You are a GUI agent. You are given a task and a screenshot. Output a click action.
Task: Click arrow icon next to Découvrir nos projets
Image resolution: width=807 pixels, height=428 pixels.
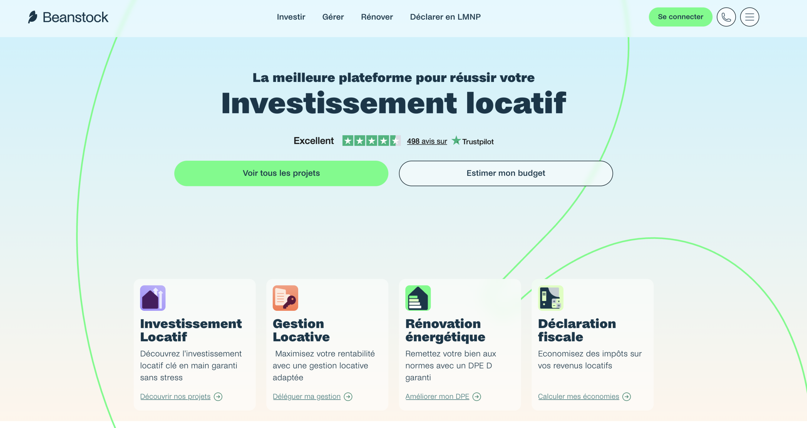(x=218, y=396)
